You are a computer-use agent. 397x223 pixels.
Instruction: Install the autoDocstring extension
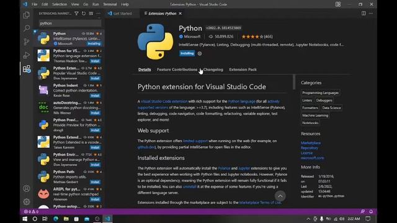(95, 113)
